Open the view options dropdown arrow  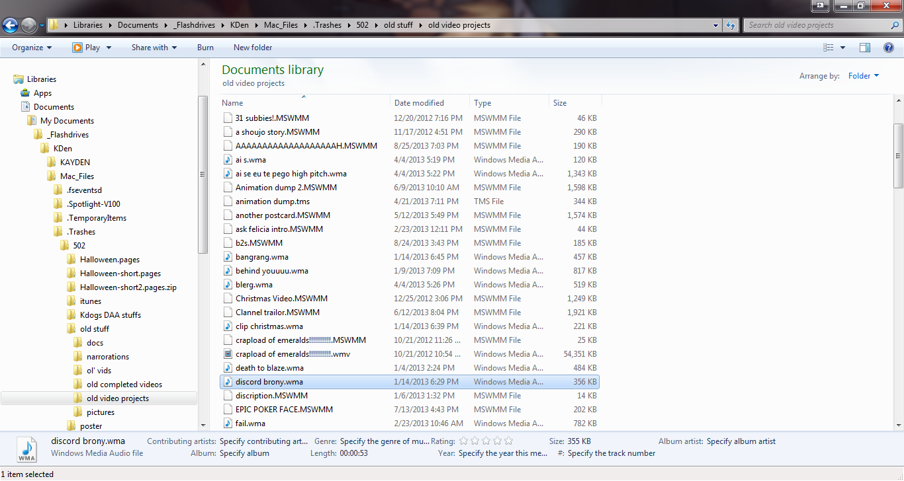click(x=842, y=48)
